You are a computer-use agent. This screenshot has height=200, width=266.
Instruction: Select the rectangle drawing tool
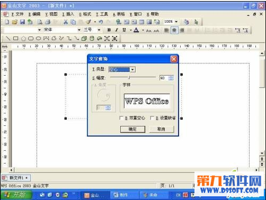click(16, 38)
